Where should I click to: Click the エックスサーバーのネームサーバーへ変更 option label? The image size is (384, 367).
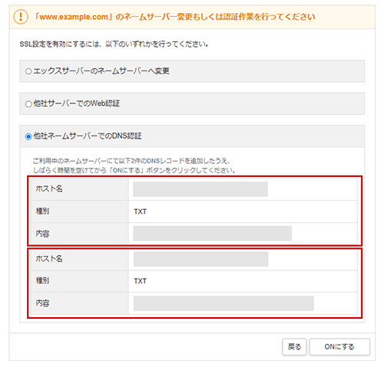[101, 71]
